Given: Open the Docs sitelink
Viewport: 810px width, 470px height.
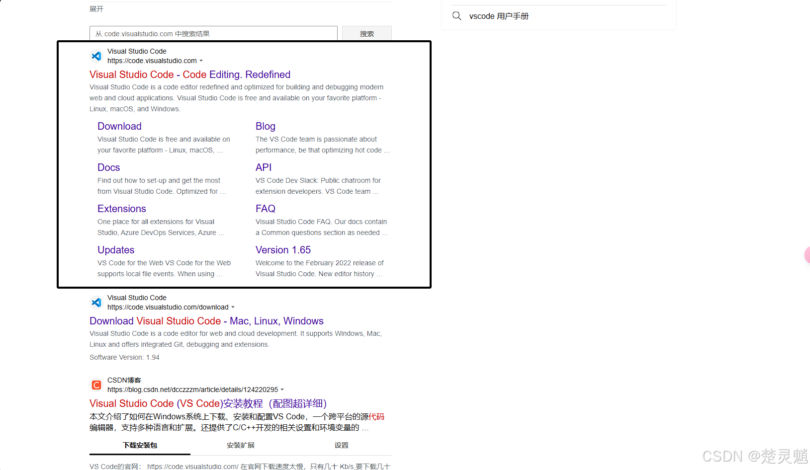Looking at the screenshot, I should 109,167.
